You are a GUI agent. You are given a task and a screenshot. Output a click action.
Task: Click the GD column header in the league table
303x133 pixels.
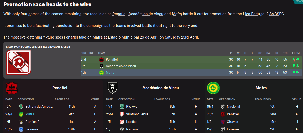tap(276, 53)
